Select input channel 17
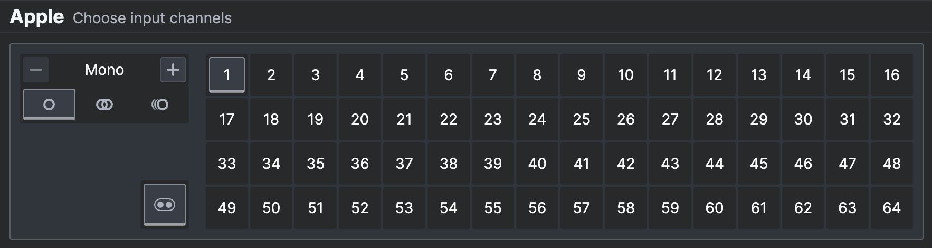932x248 pixels. point(227,119)
